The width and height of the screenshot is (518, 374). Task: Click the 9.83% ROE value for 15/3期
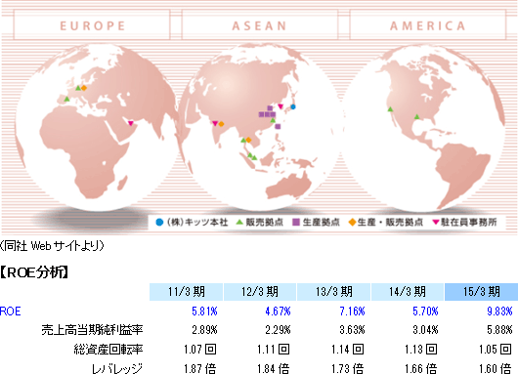[x=499, y=312]
